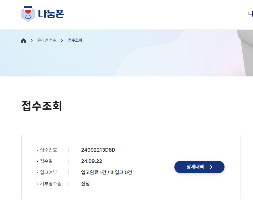Click the 입고여부 field label
This screenshot has height=208, width=253.
48,172
